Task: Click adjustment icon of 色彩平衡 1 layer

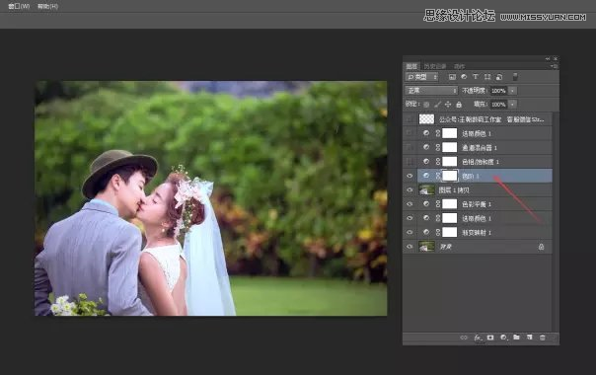Action: point(426,204)
